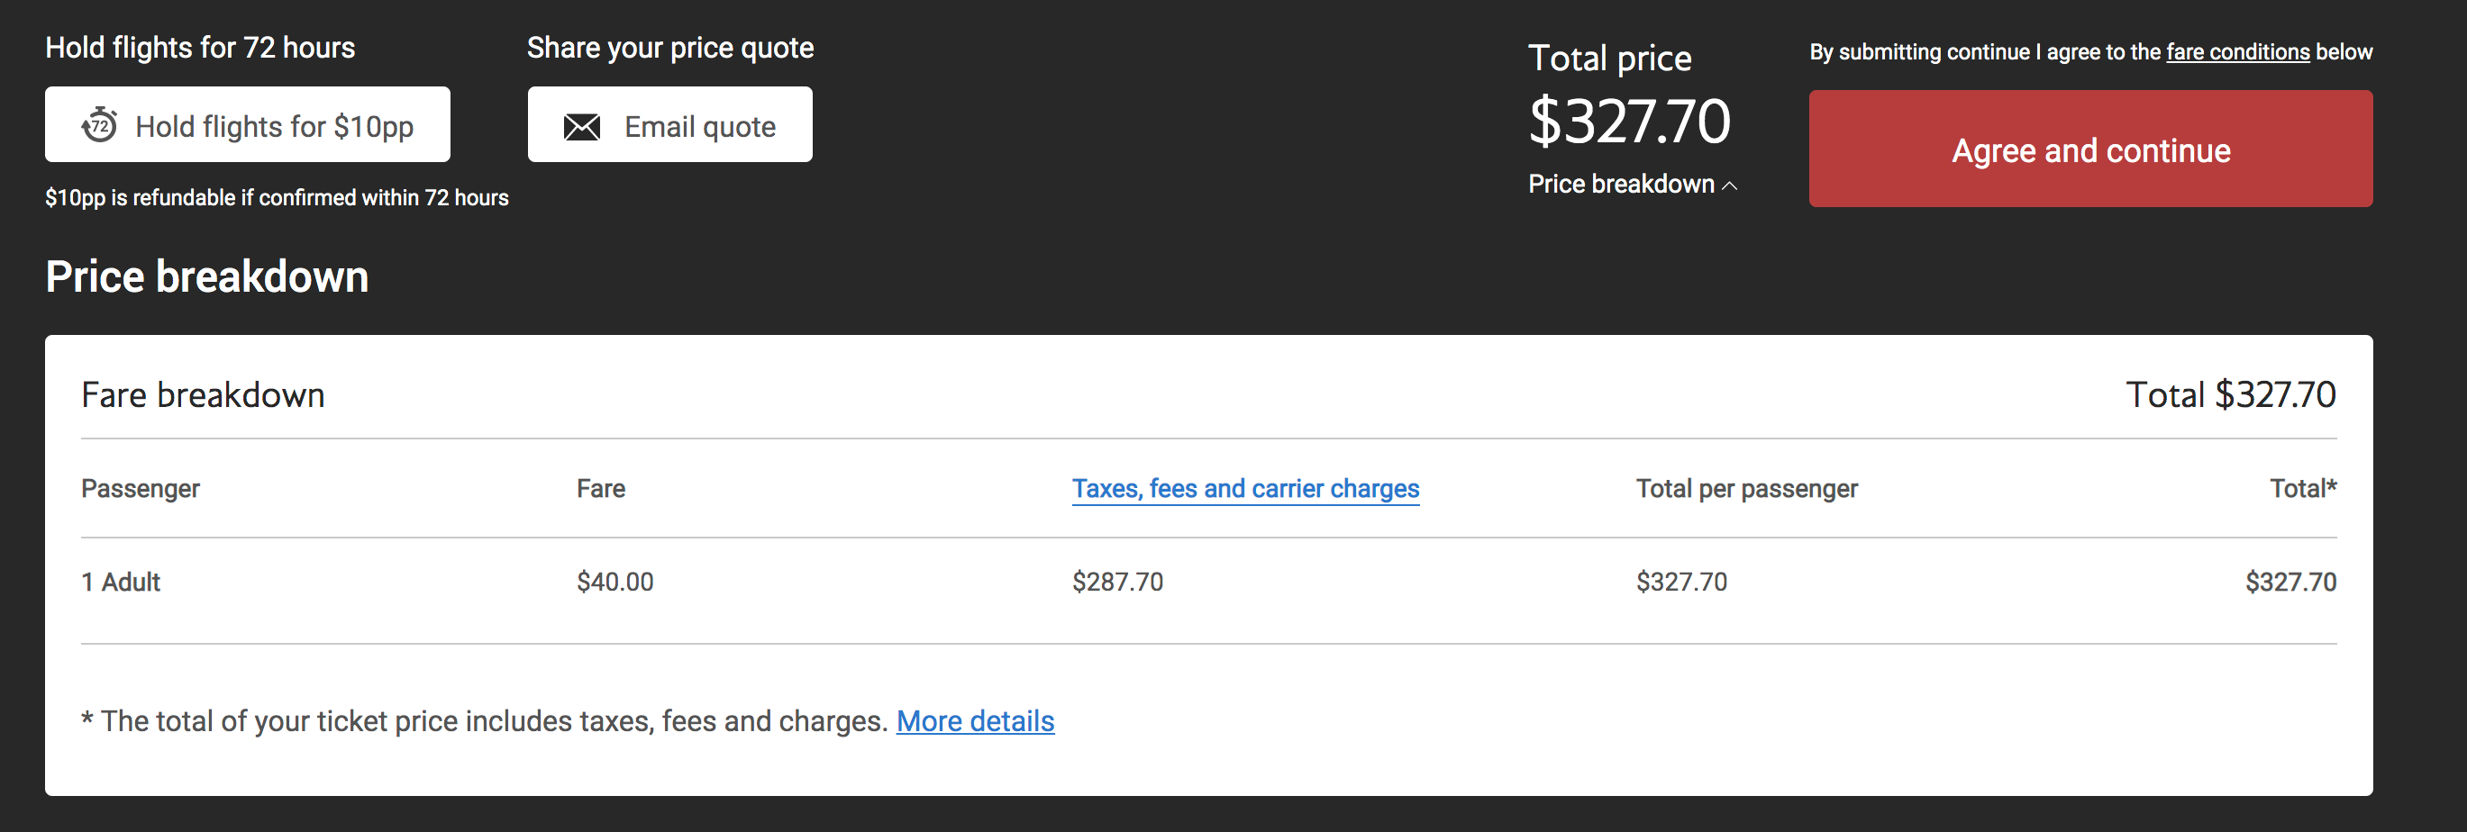
Task: Click the 72-hour stopwatch icon
Action: click(x=100, y=125)
